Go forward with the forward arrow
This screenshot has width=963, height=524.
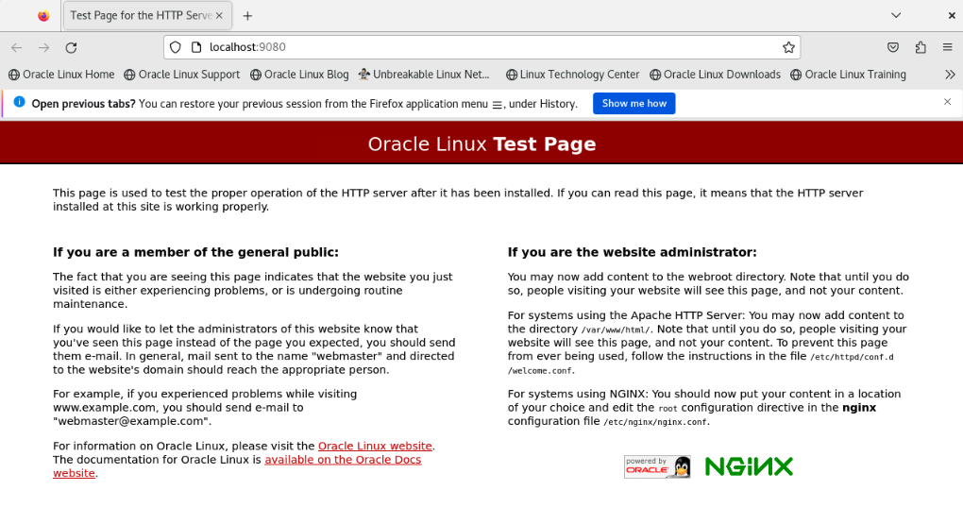43,47
